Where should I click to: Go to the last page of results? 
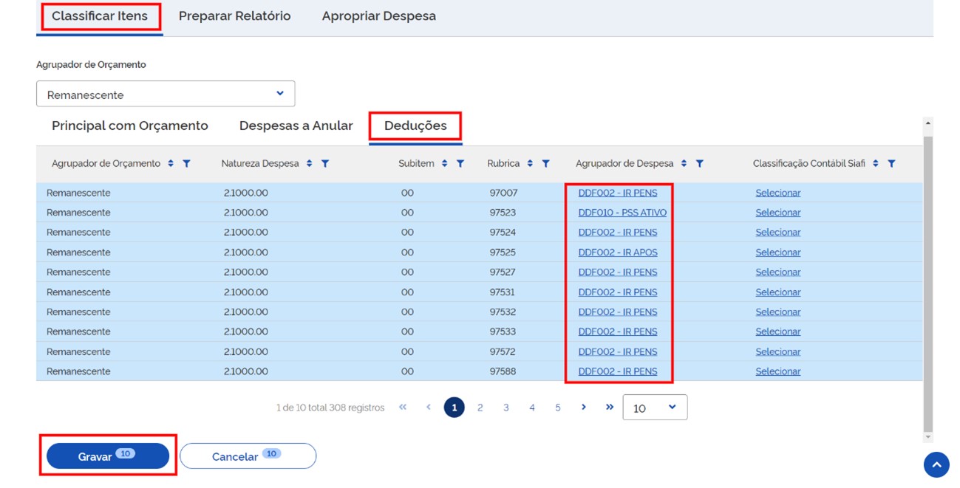[609, 407]
